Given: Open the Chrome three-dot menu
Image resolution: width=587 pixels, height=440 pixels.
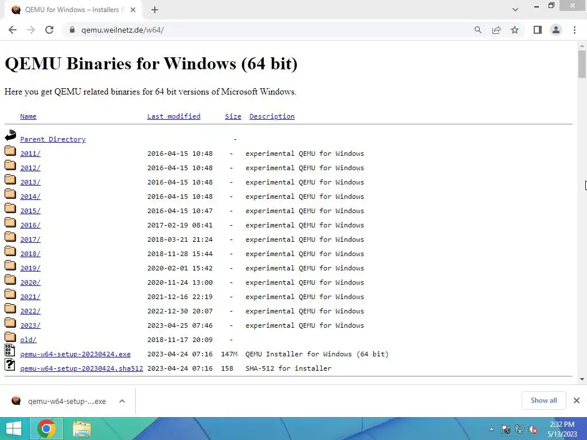Looking at the screenshot, I should coord(574,30).
